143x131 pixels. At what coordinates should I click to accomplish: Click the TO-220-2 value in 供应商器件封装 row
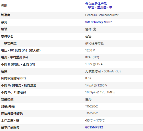coord(91,113)
